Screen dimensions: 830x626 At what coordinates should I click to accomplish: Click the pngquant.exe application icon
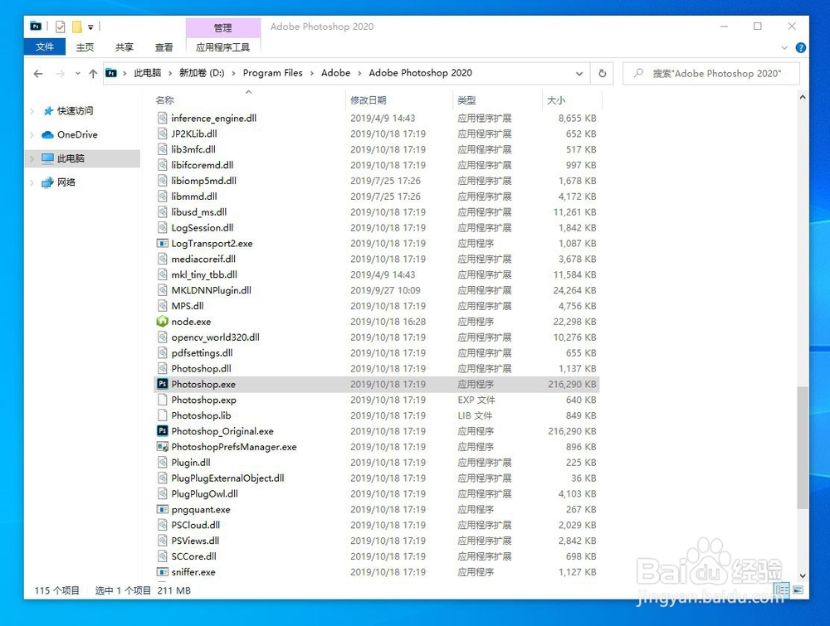tap(163, 509)
